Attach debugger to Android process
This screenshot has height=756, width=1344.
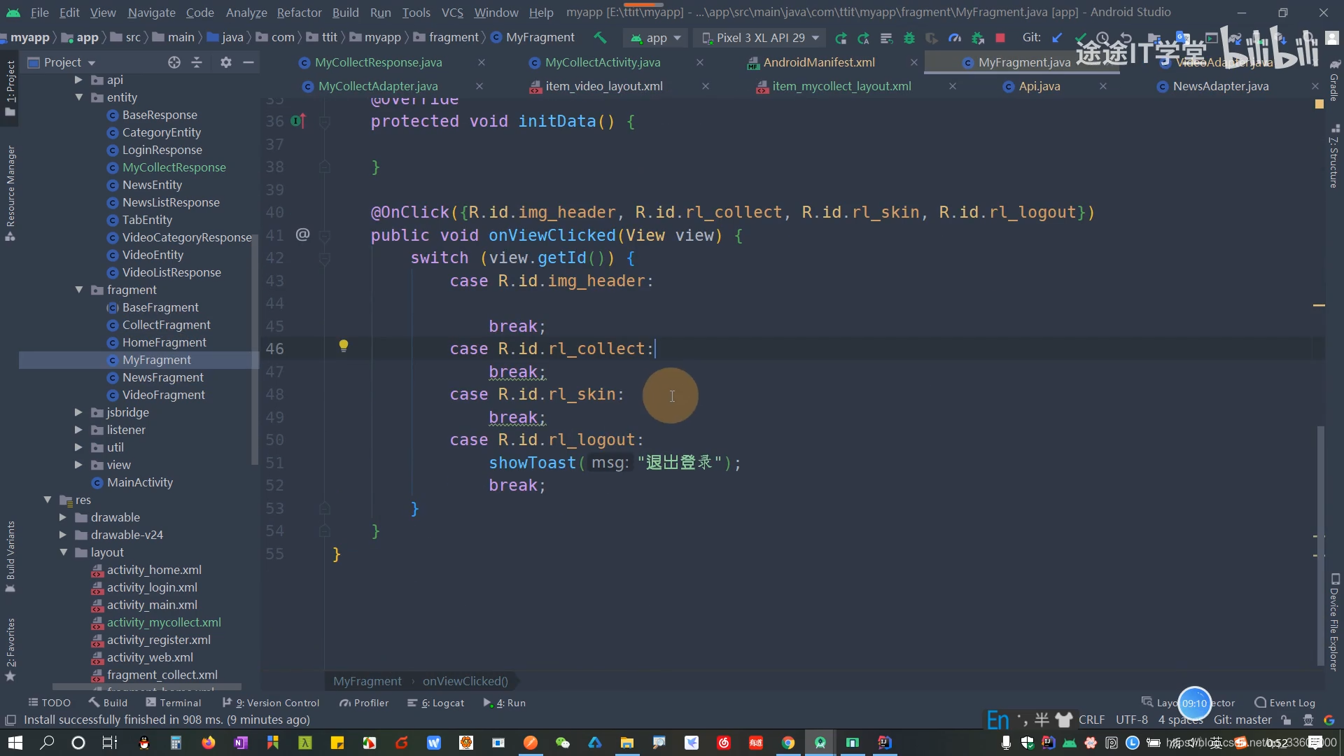pos(978,38)
